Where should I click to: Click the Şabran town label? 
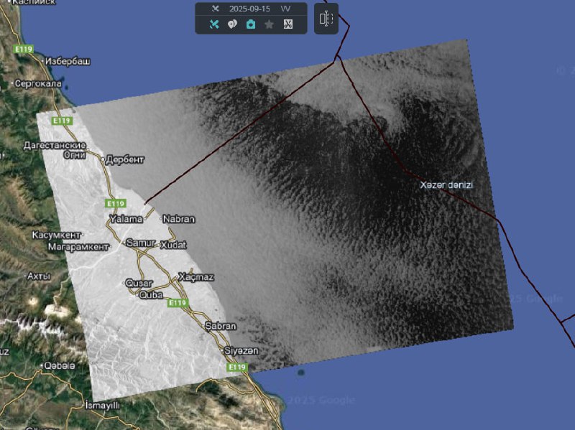coord(220,326)
